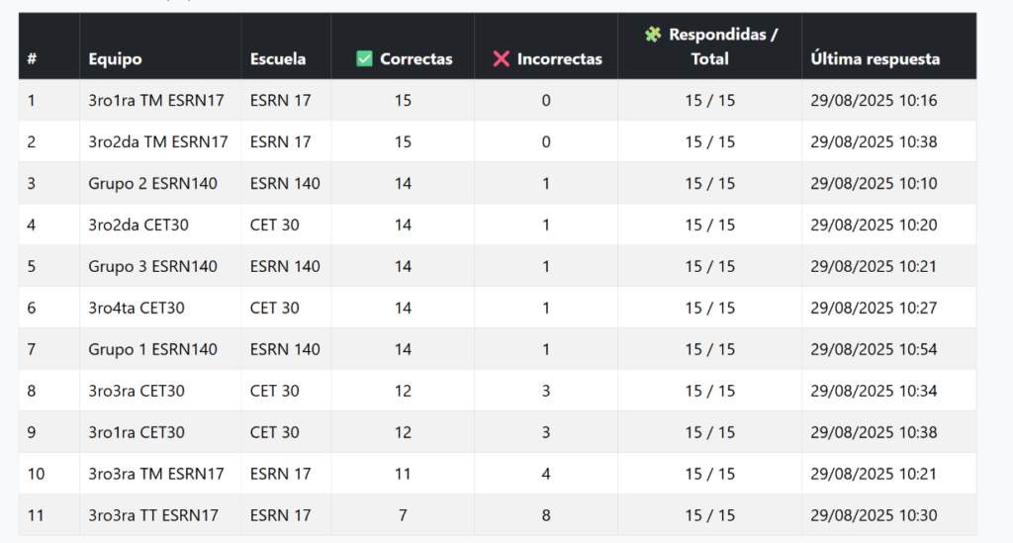Click the 29/08/2025 10:54 timestamp

pos(874,350)
